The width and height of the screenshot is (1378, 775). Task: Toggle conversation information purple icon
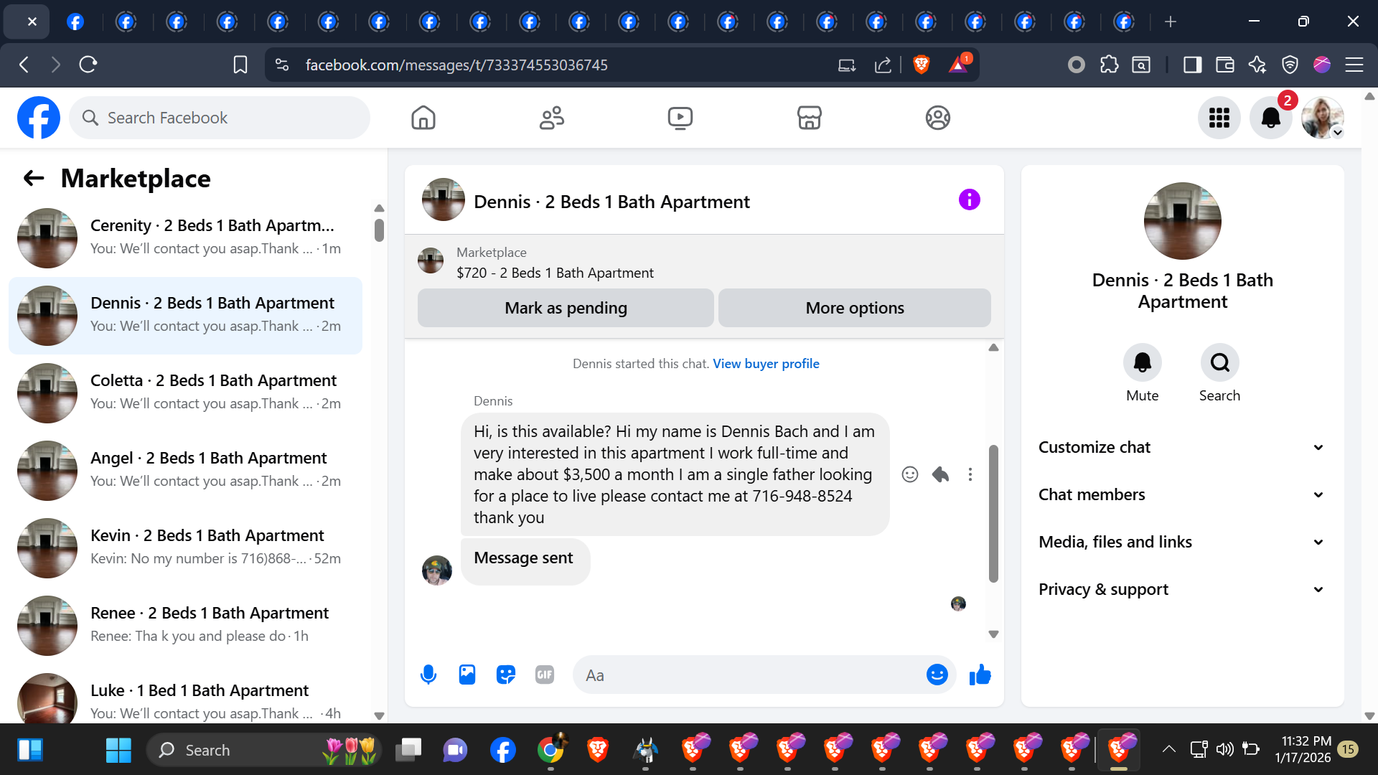(969, 199)
